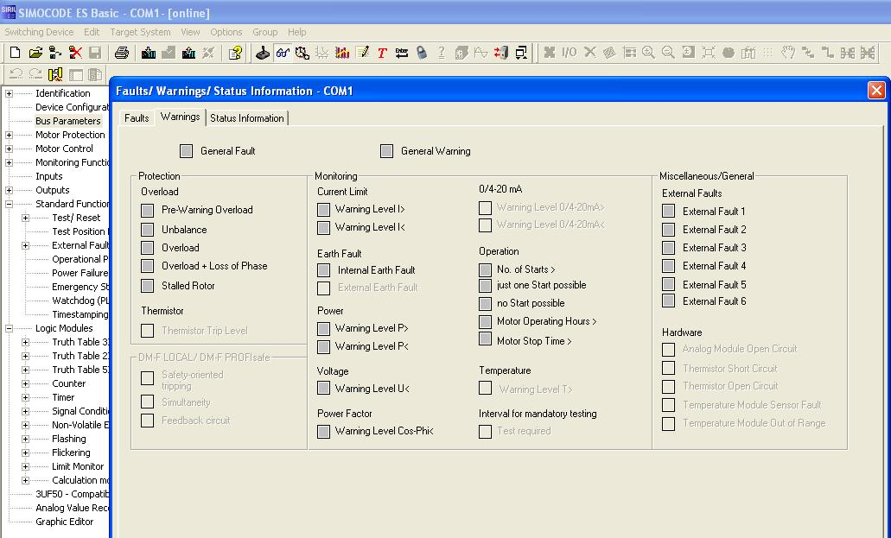Select Inputs in the tree
This screenshot has width=891, height=538.
point(49,176)
